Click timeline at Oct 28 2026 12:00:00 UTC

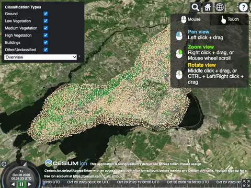(x=138, y=182)
